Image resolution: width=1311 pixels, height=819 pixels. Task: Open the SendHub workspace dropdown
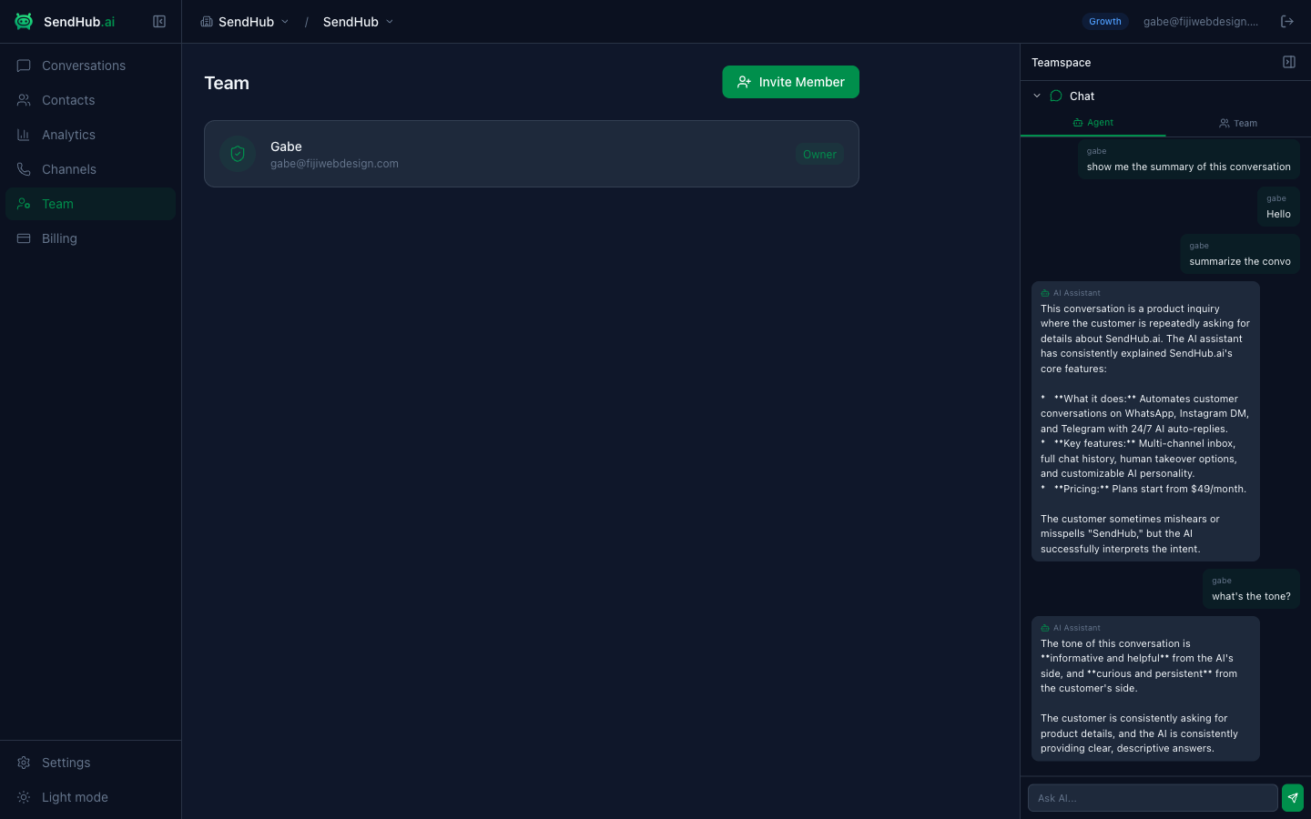click(358, 22)
